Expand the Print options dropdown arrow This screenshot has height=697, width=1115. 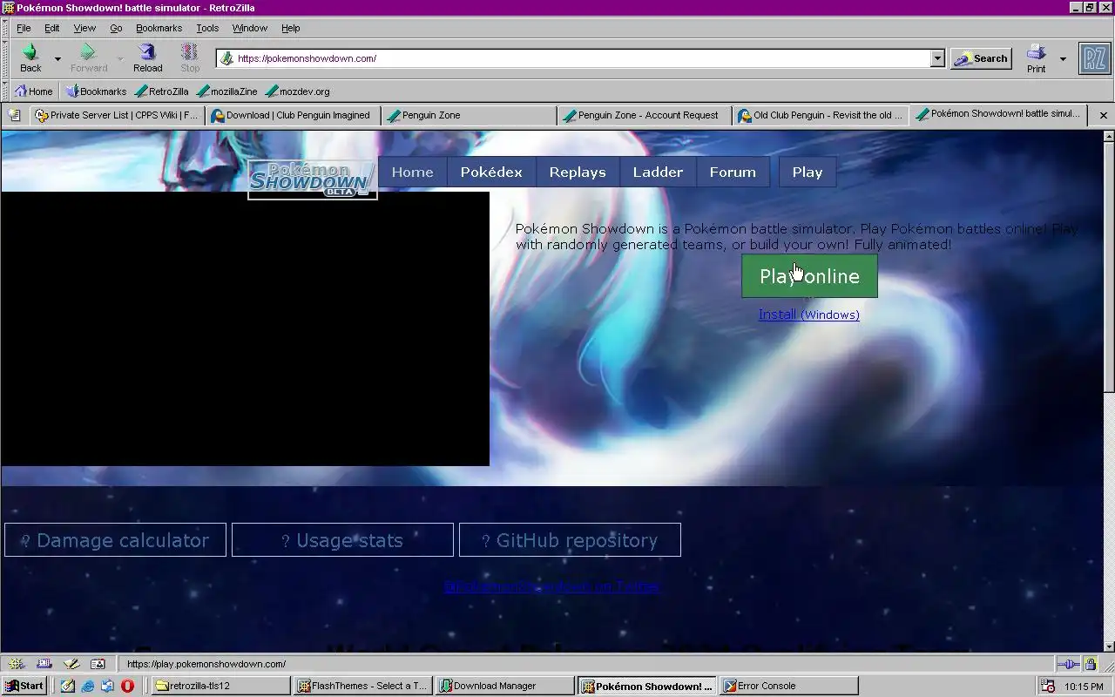click(1063, 58)
